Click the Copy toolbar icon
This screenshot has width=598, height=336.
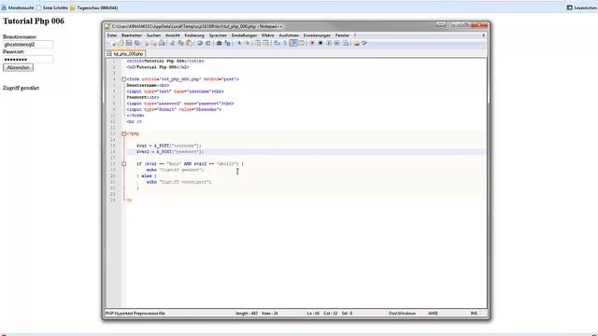[x=180, y=43]
